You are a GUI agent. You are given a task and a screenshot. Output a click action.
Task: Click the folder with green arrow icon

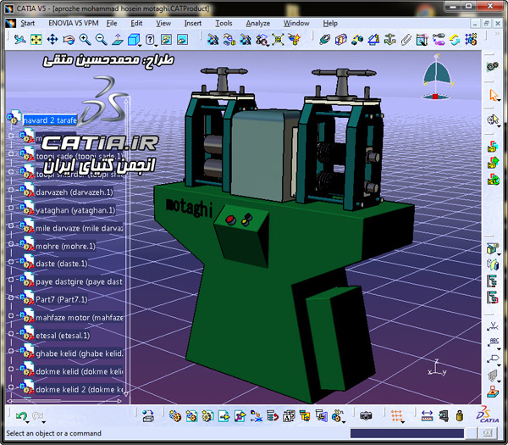(493, 163)
